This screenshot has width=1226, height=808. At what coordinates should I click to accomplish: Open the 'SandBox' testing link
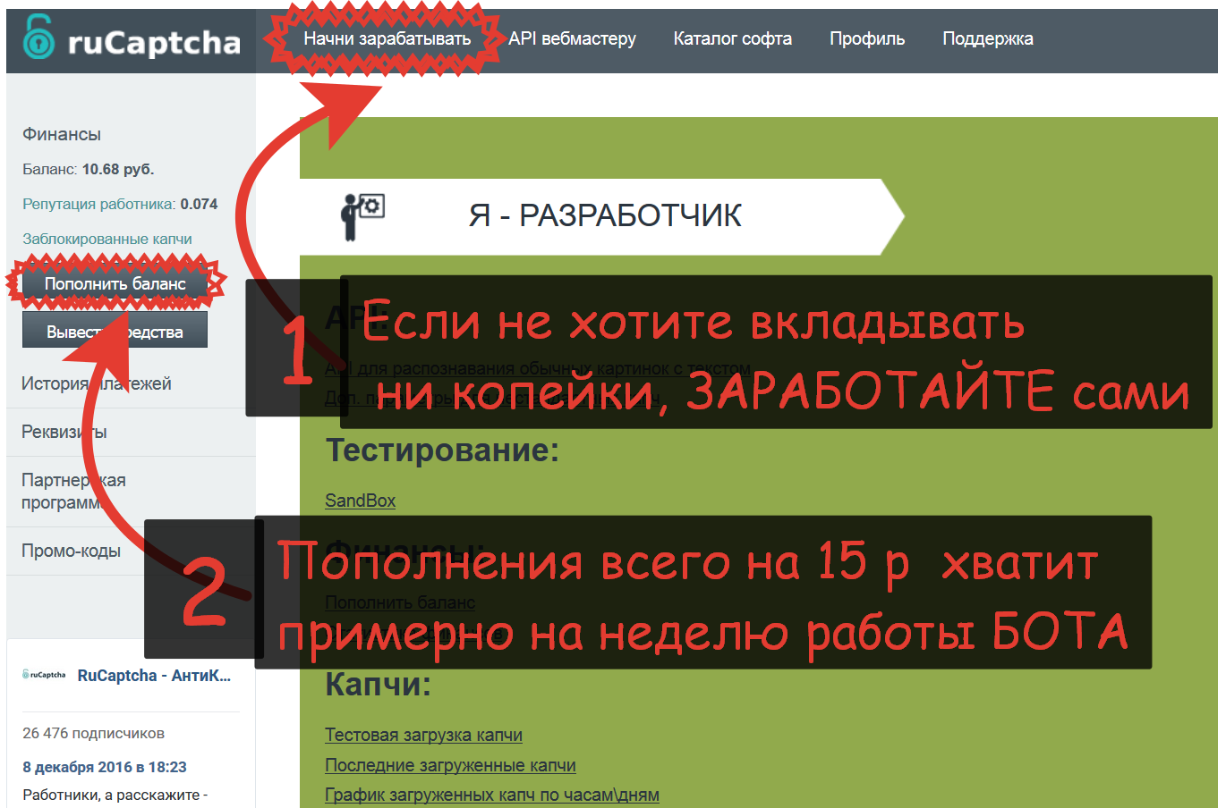(360, 501)
